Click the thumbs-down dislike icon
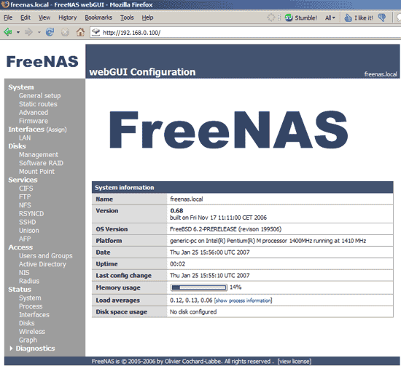The height and width of the screenshot is (366, 401). (382, 17)
